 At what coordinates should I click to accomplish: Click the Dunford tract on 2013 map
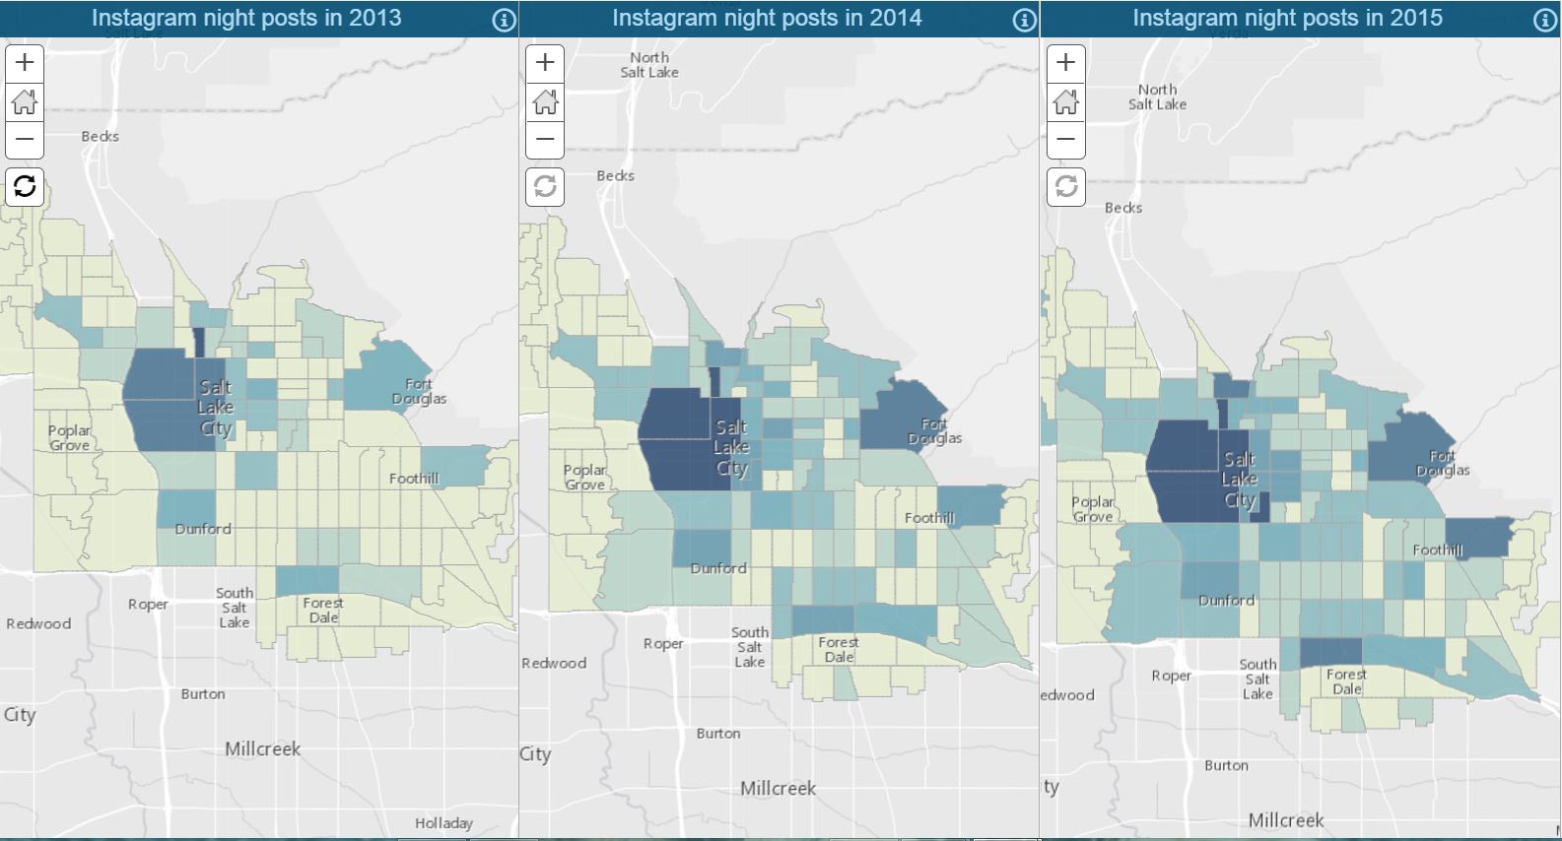(x=185, y=510)
